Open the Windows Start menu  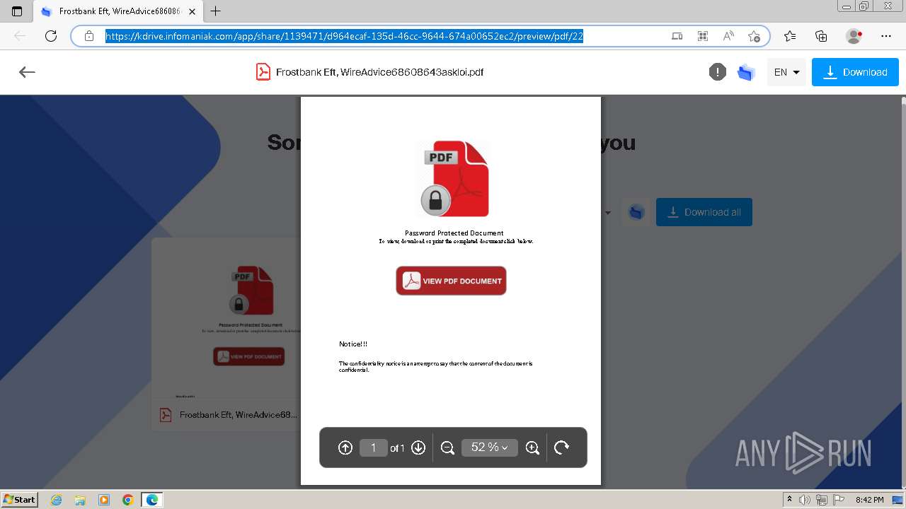pyautogui.click(x=20, y=499)
